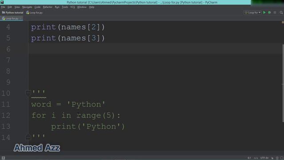Open the Run menu
The height and width of the screenshot is (160, 284).
click(57, 7)
